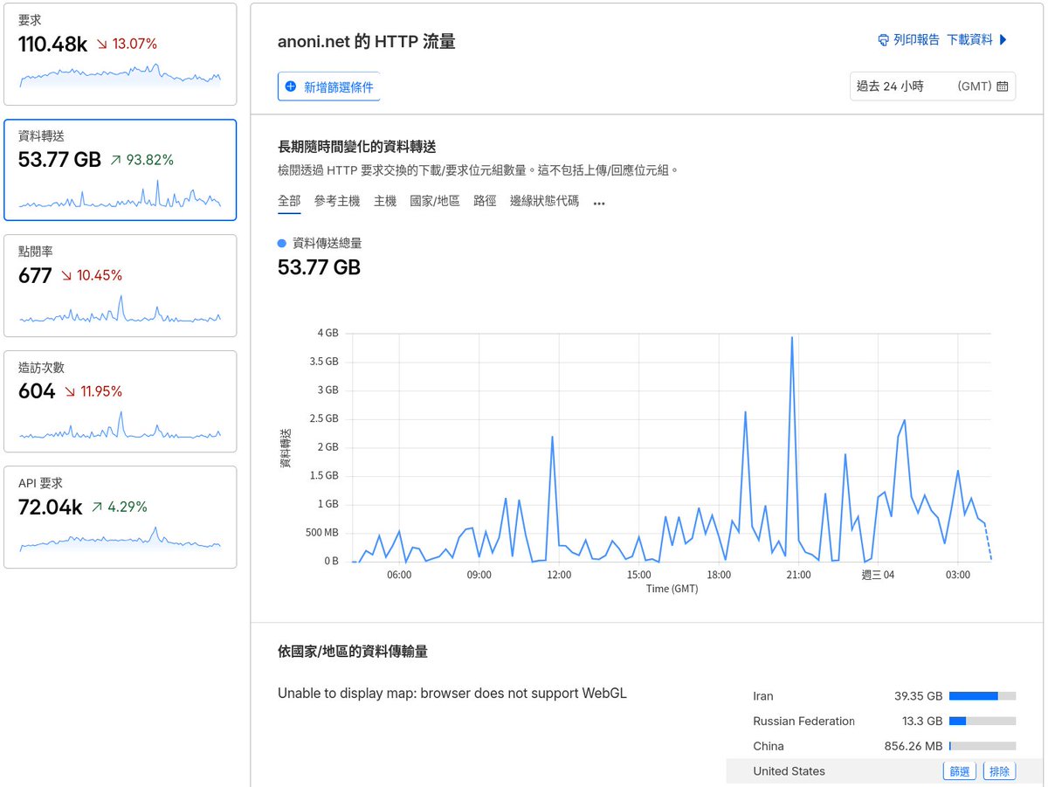This screenshot has height=787, width=1048.
Task: Select the 資料轉送 metric card
Action: pyautogui.click(x=121, y=170)
